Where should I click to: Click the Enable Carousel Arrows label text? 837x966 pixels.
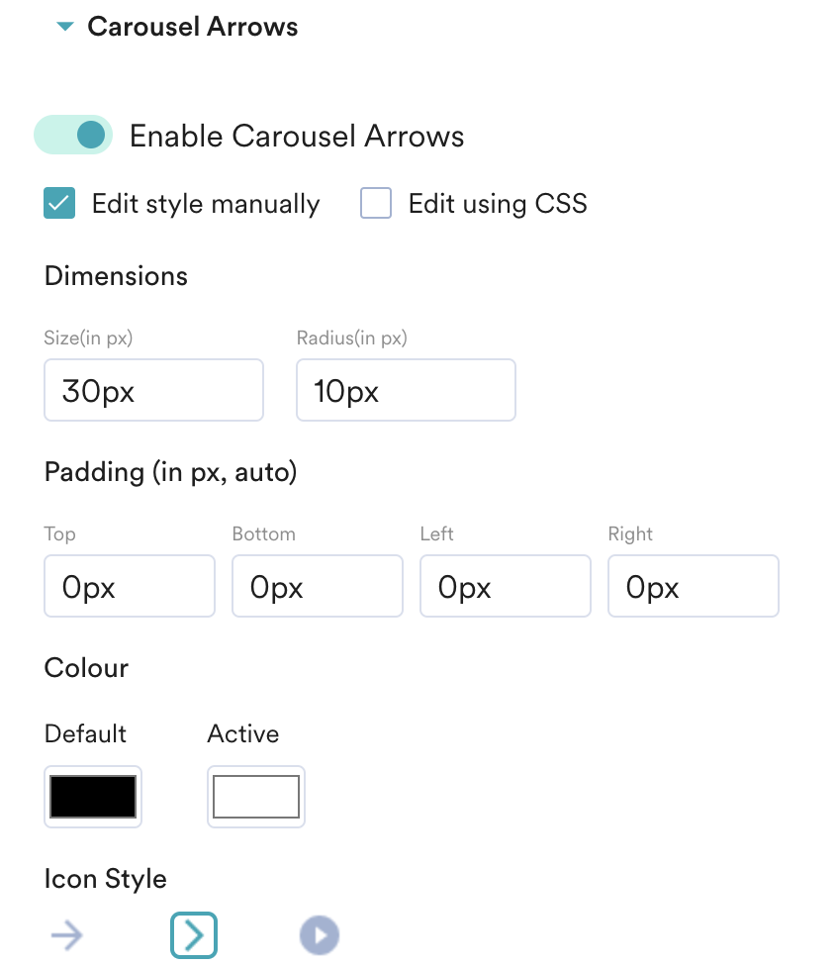coord(297,136)
